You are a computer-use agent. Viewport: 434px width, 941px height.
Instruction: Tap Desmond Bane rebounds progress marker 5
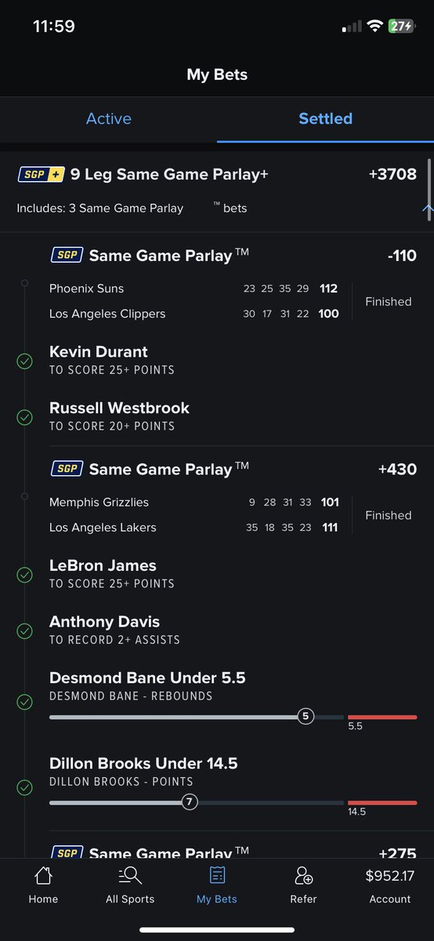(x=306, y=716)
